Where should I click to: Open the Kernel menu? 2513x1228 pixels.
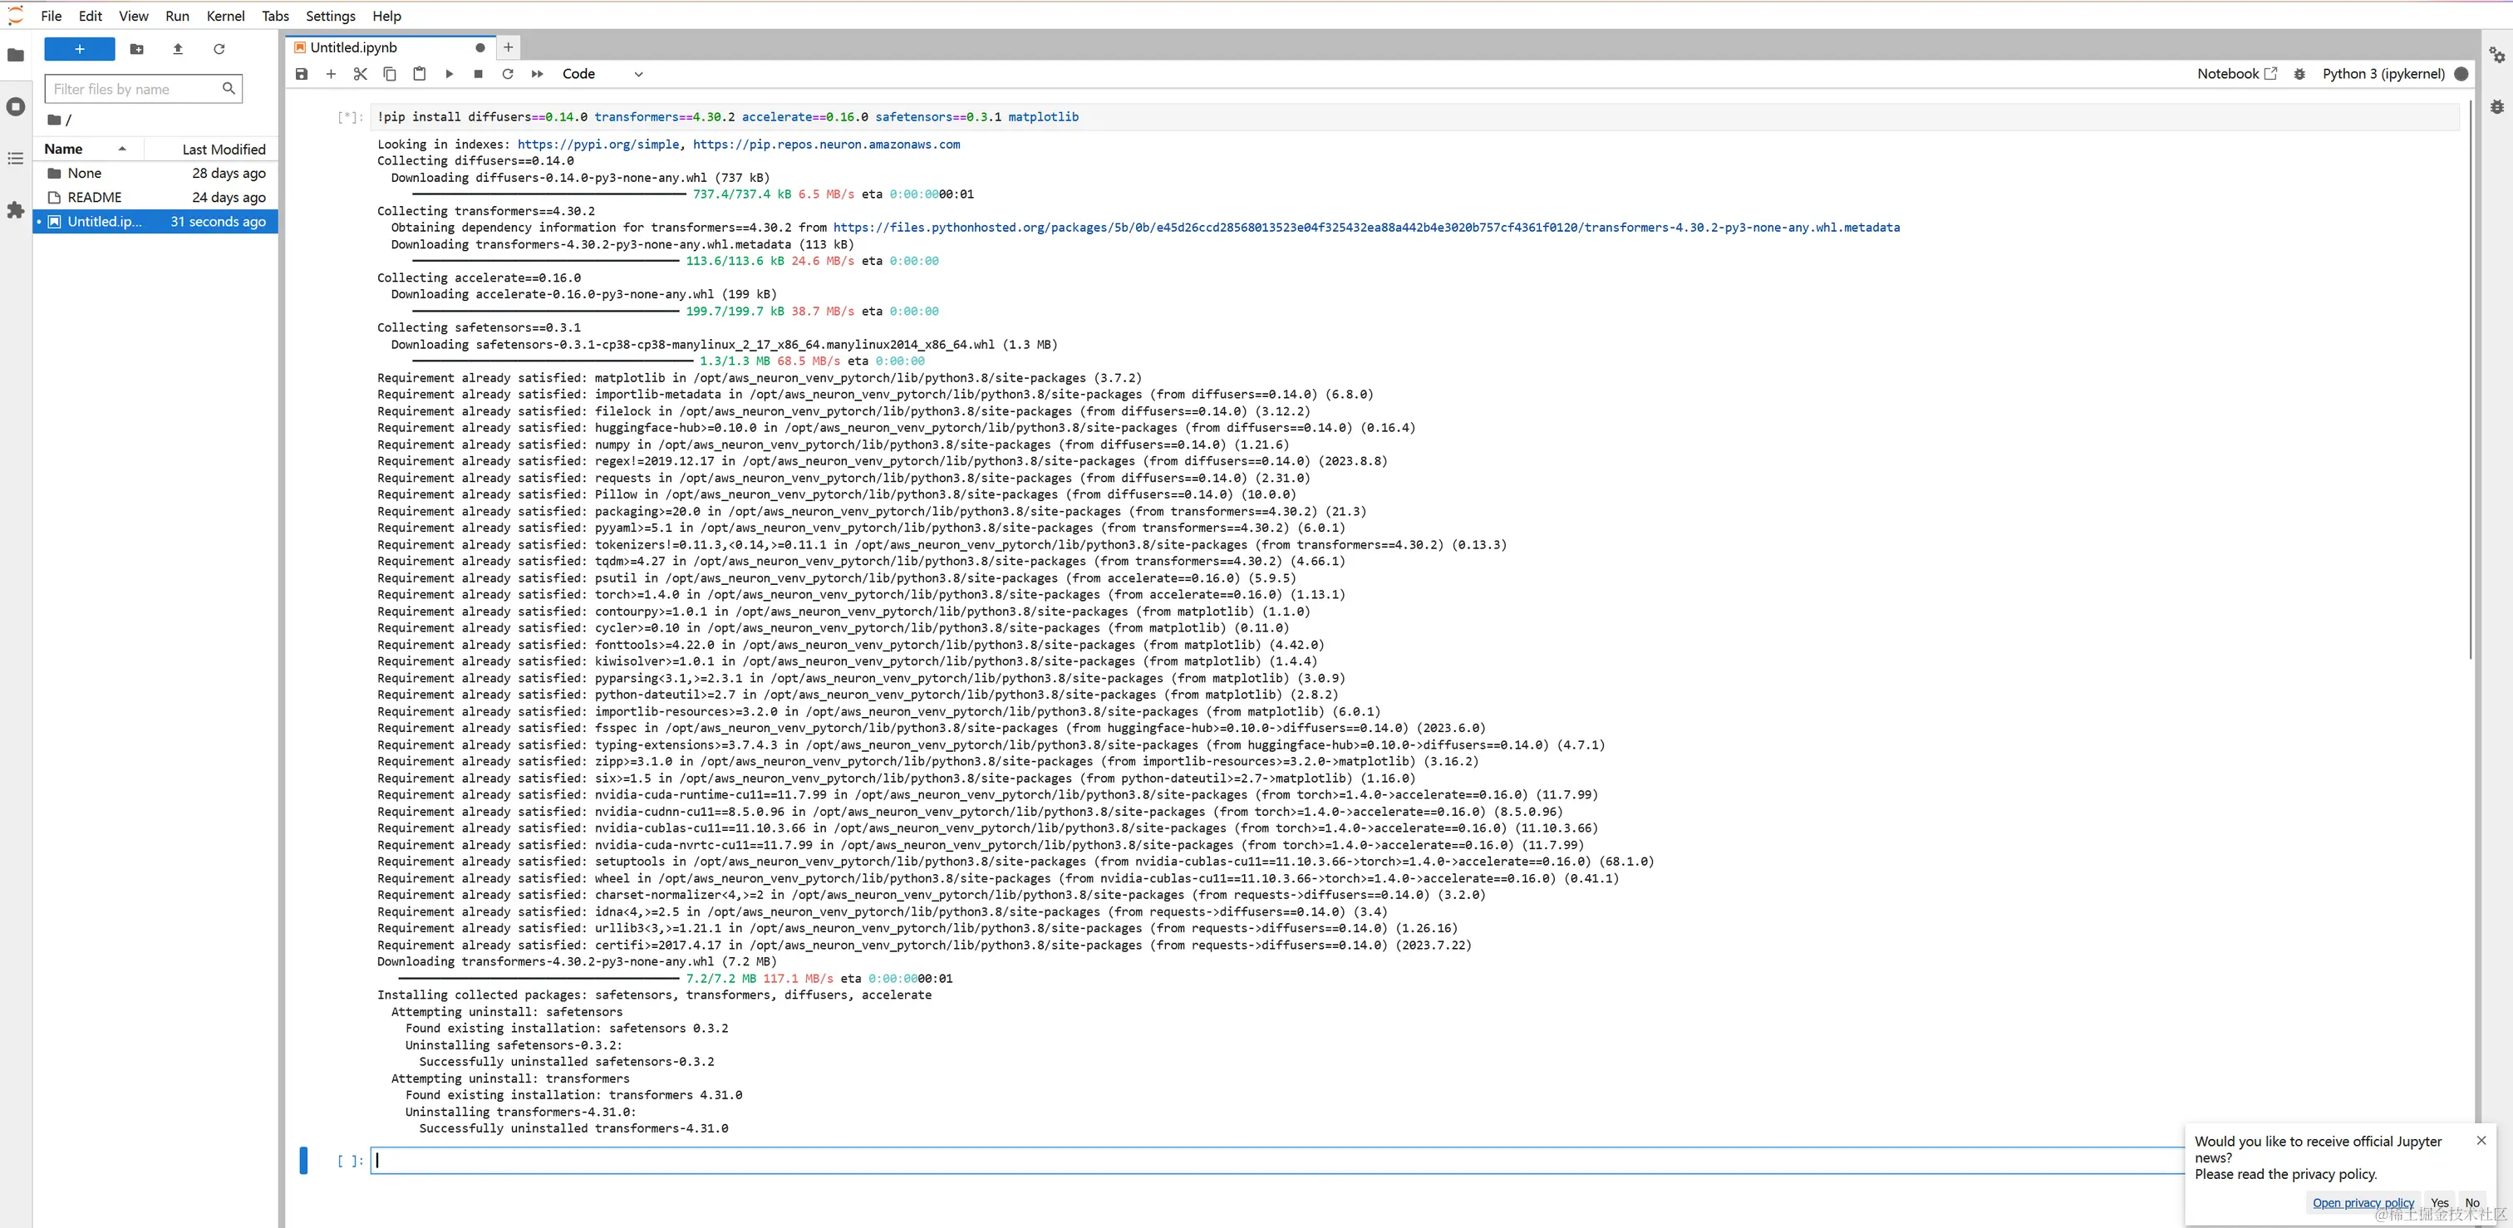tap(225, 16)
